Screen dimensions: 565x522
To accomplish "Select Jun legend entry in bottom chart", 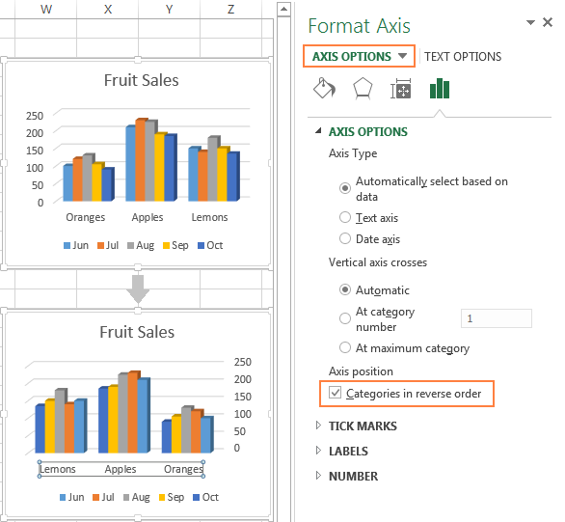I will tap(71, 497).
